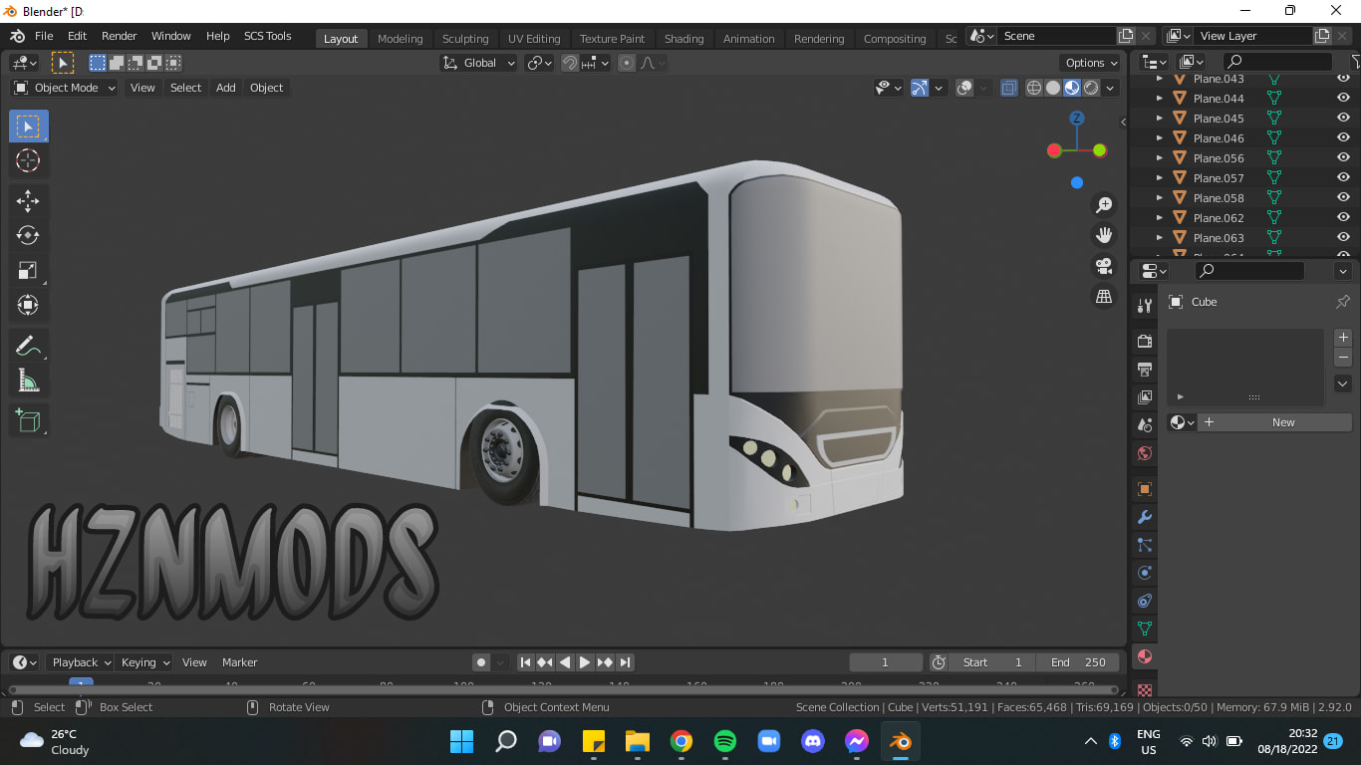Expand the Plane.058 tree row

pos(1159,198)
